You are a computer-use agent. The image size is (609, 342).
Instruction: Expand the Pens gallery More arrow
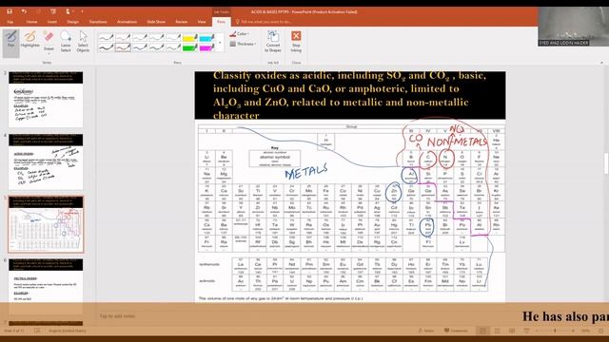[220, 43]
